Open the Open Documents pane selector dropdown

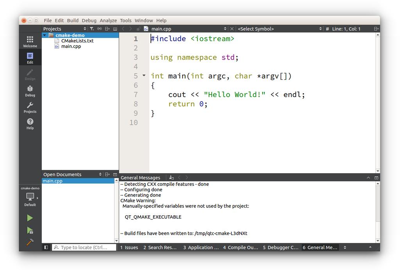tap(100, 175)
